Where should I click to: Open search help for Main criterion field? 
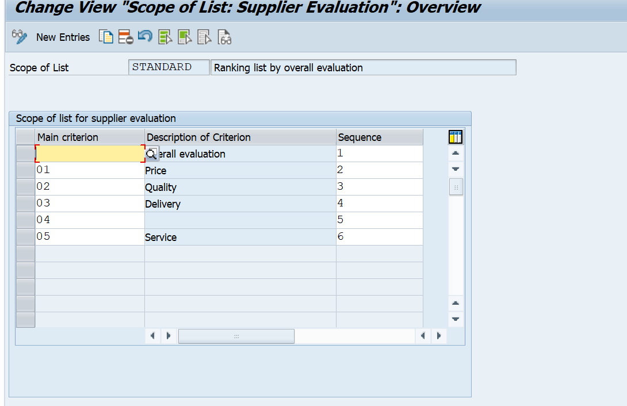point(151,154)
